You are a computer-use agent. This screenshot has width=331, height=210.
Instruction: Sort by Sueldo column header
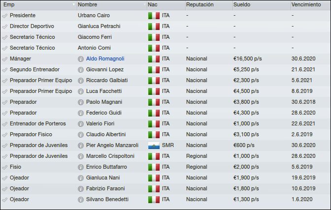coord(262,4)
